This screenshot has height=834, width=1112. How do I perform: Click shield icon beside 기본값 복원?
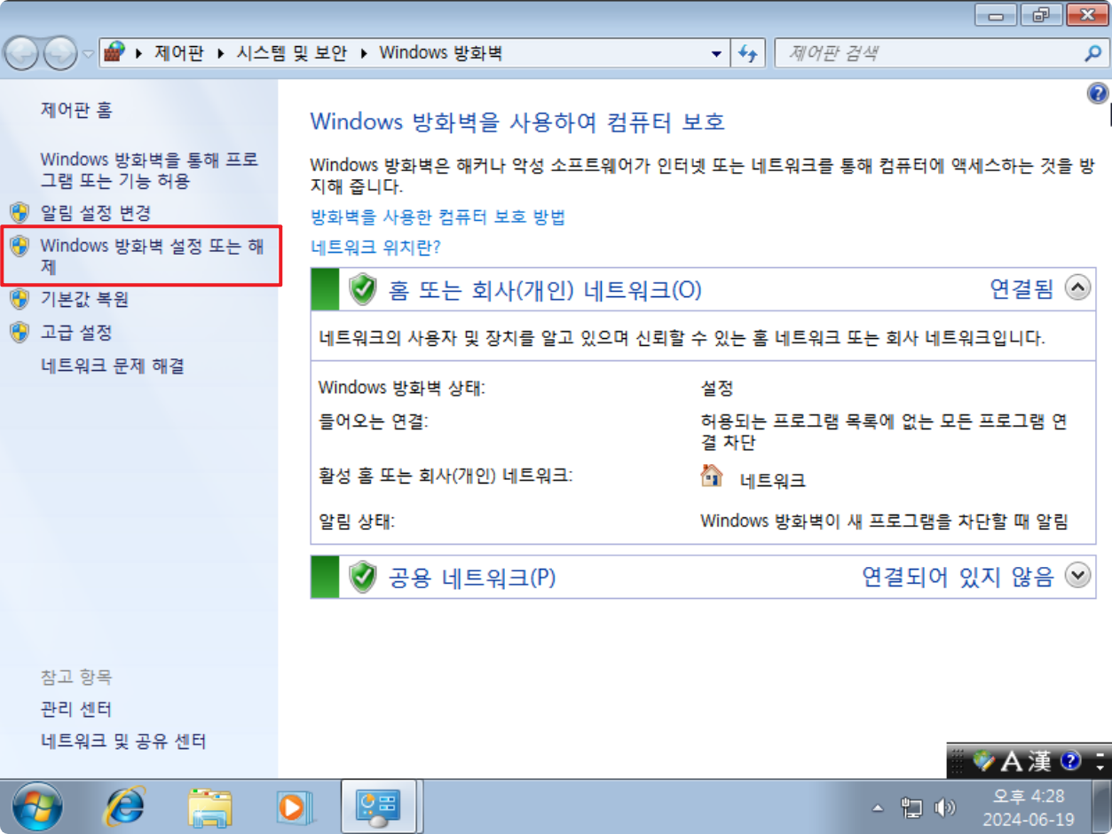pos(20,299)
